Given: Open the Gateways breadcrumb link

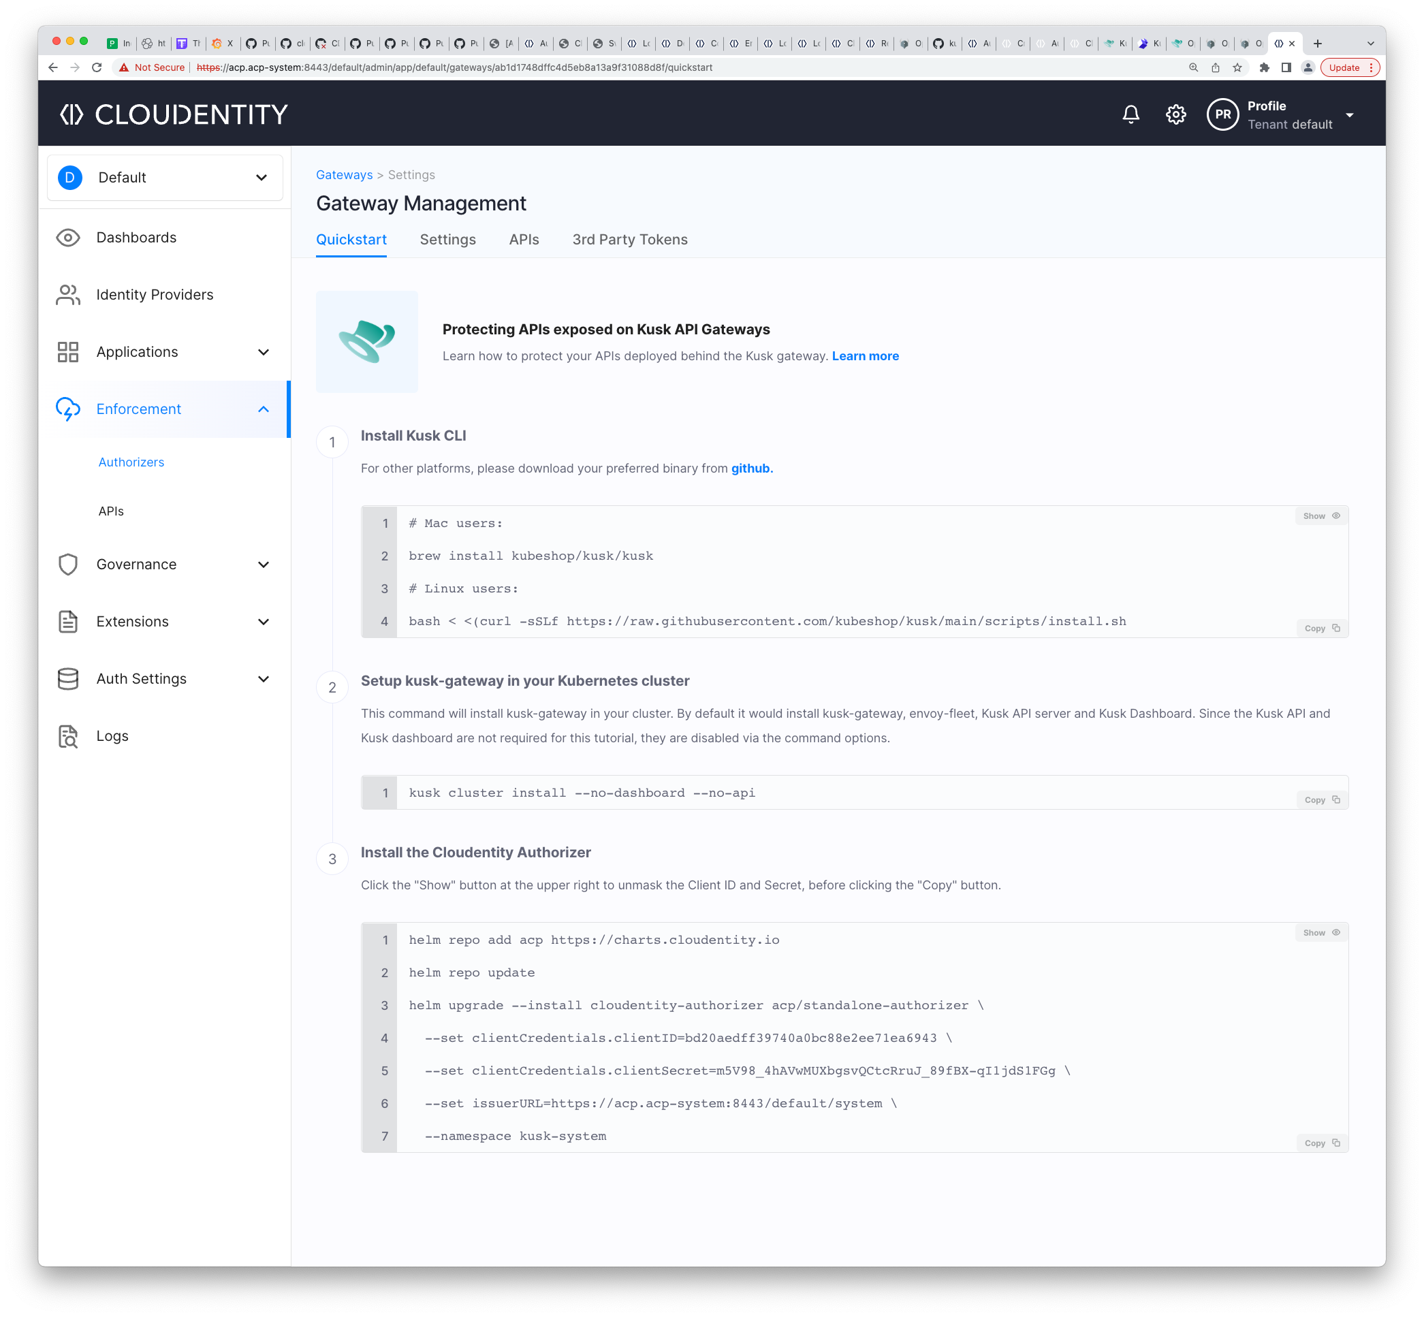Looking at the screenshot, I should point(344,174).
